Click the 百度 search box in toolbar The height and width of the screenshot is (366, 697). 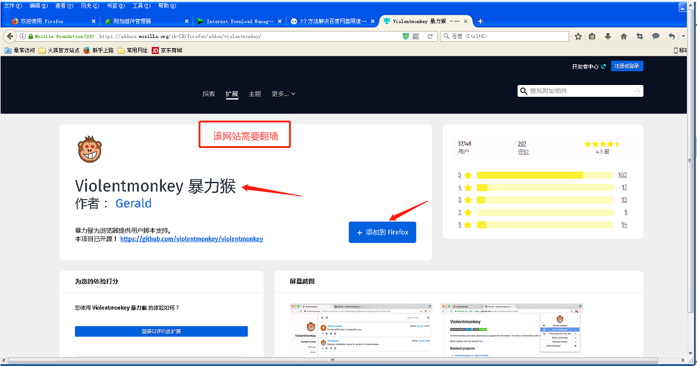pyautogui.click(x=505, y=36)
